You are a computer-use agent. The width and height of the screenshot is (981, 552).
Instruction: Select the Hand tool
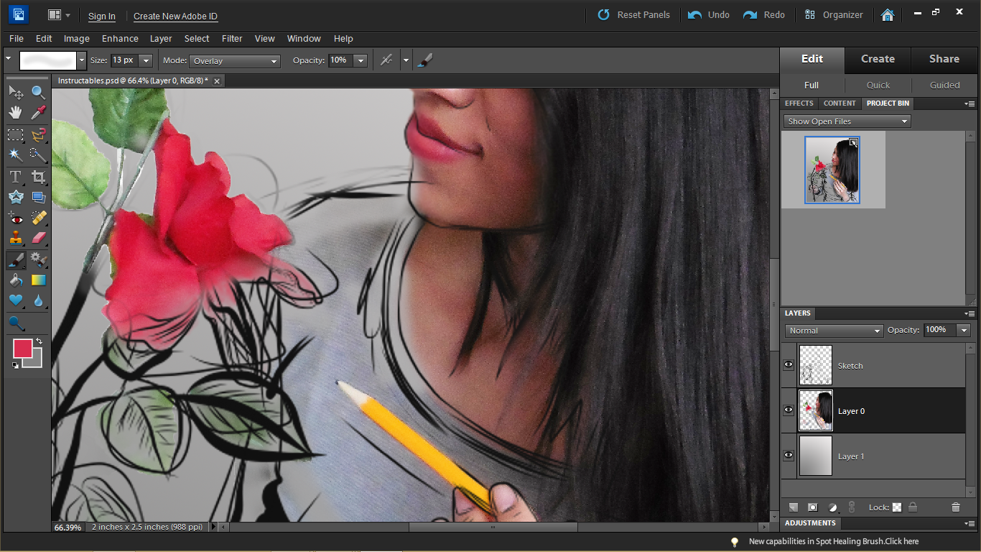coord(16,113)
